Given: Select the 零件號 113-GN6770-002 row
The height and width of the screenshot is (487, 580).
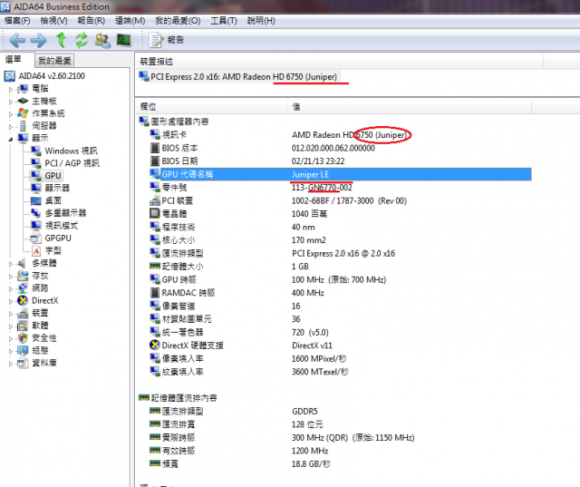Looking at the screenshot, I should (x=340, y=188).
